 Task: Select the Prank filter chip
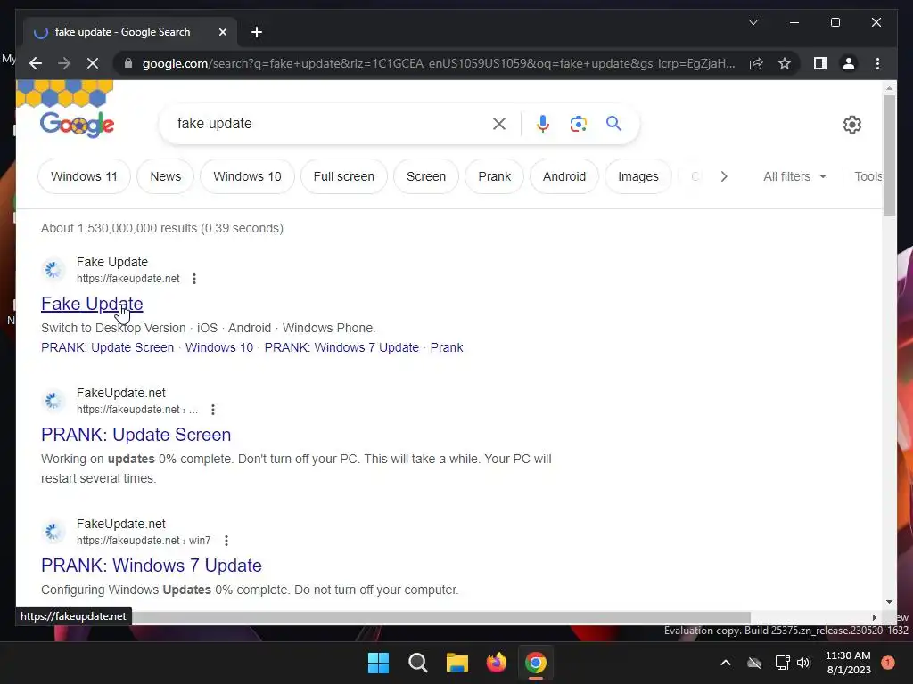[494, 176]
